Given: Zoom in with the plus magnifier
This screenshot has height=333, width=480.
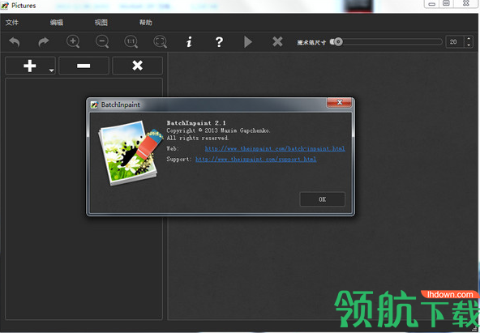Looking at the screenshot, I should 73,41.
